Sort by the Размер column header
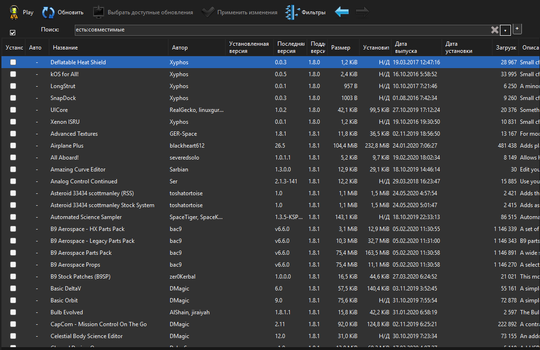The width and height of the screenshot is (540, 350). point(343,48)
